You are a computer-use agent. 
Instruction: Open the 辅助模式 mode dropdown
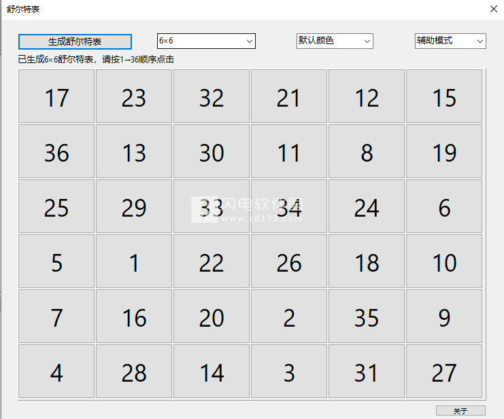[450, 41]
